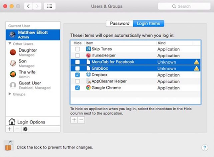This screenshot has height=157, width=214.
Task: Toggle Hide checkbox for iTunesHelper
Action: tap(77, 56)
